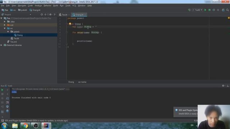The width and height of the screenshot is (230, 129).
Task: Stop the process in the Run panel
Action: 2,94
